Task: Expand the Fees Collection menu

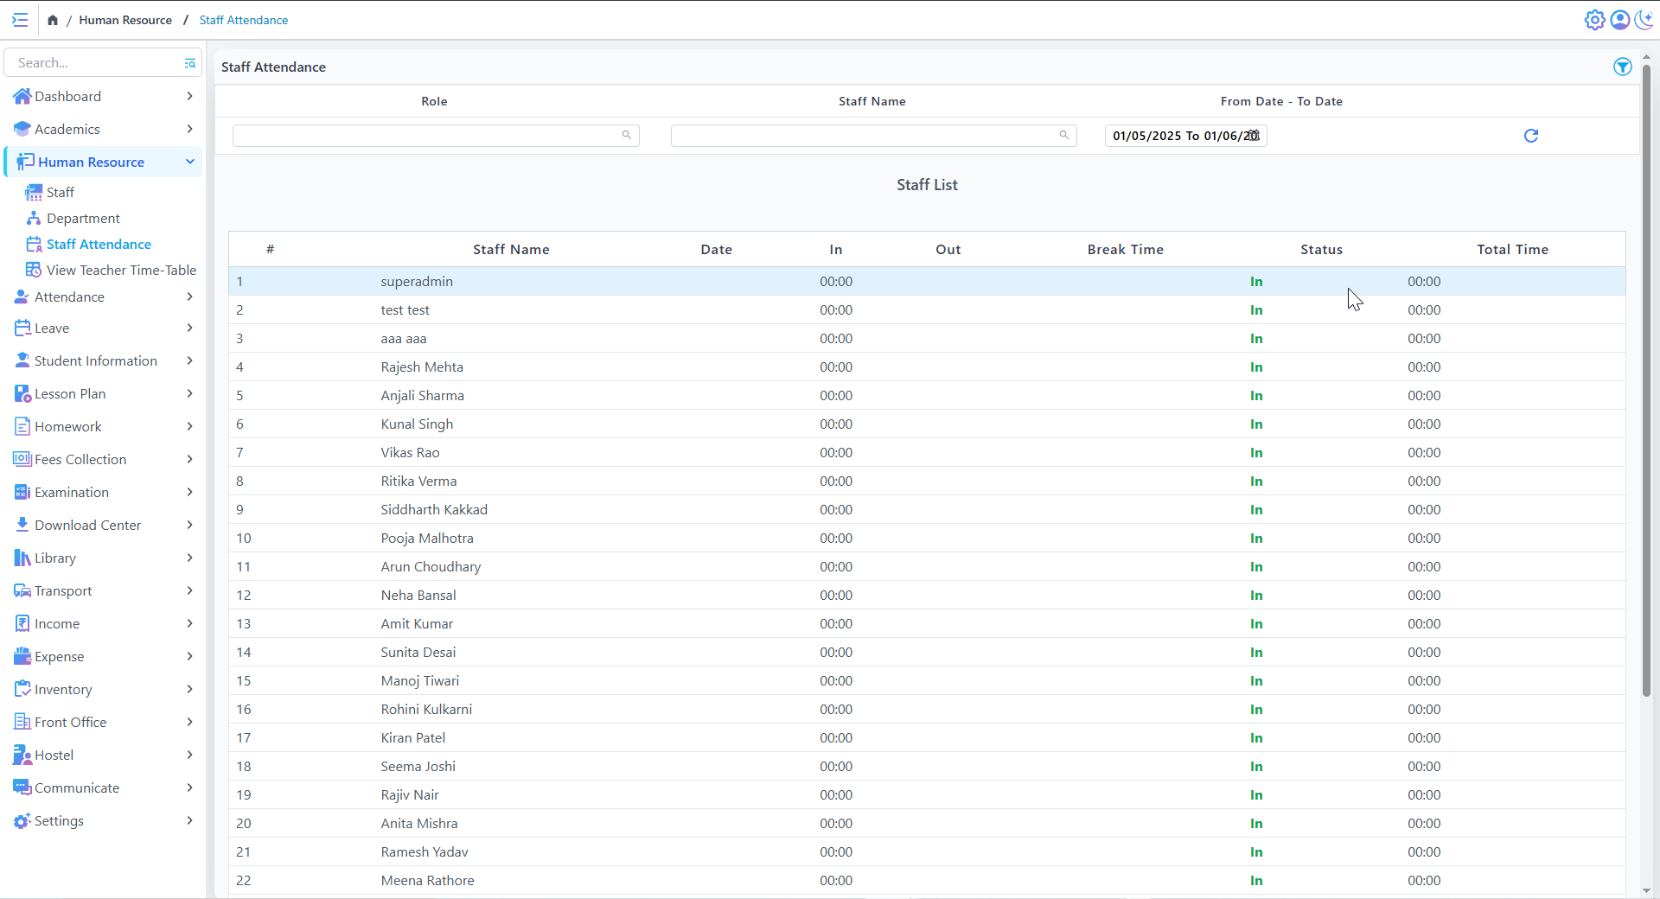Action: pyautogui.click(x=189, y=459)
